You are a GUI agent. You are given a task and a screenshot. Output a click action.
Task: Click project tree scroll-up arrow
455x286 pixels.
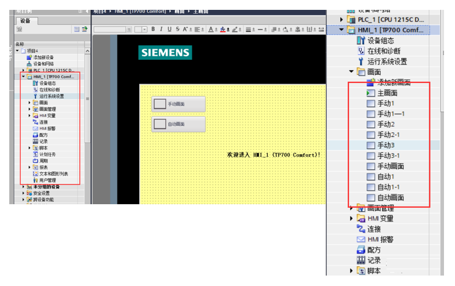coord(88,51)
